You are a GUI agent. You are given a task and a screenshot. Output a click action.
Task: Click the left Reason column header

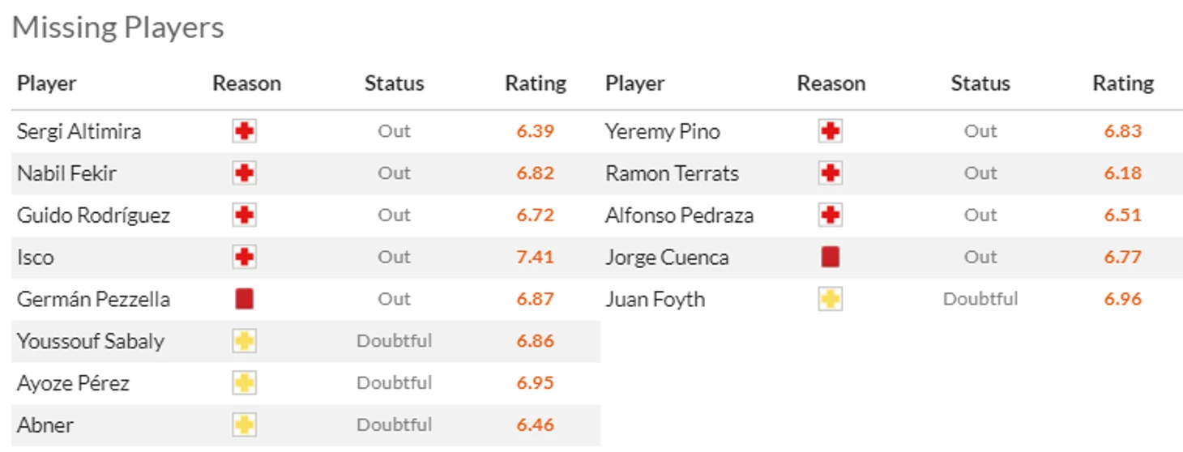[246, 83]
